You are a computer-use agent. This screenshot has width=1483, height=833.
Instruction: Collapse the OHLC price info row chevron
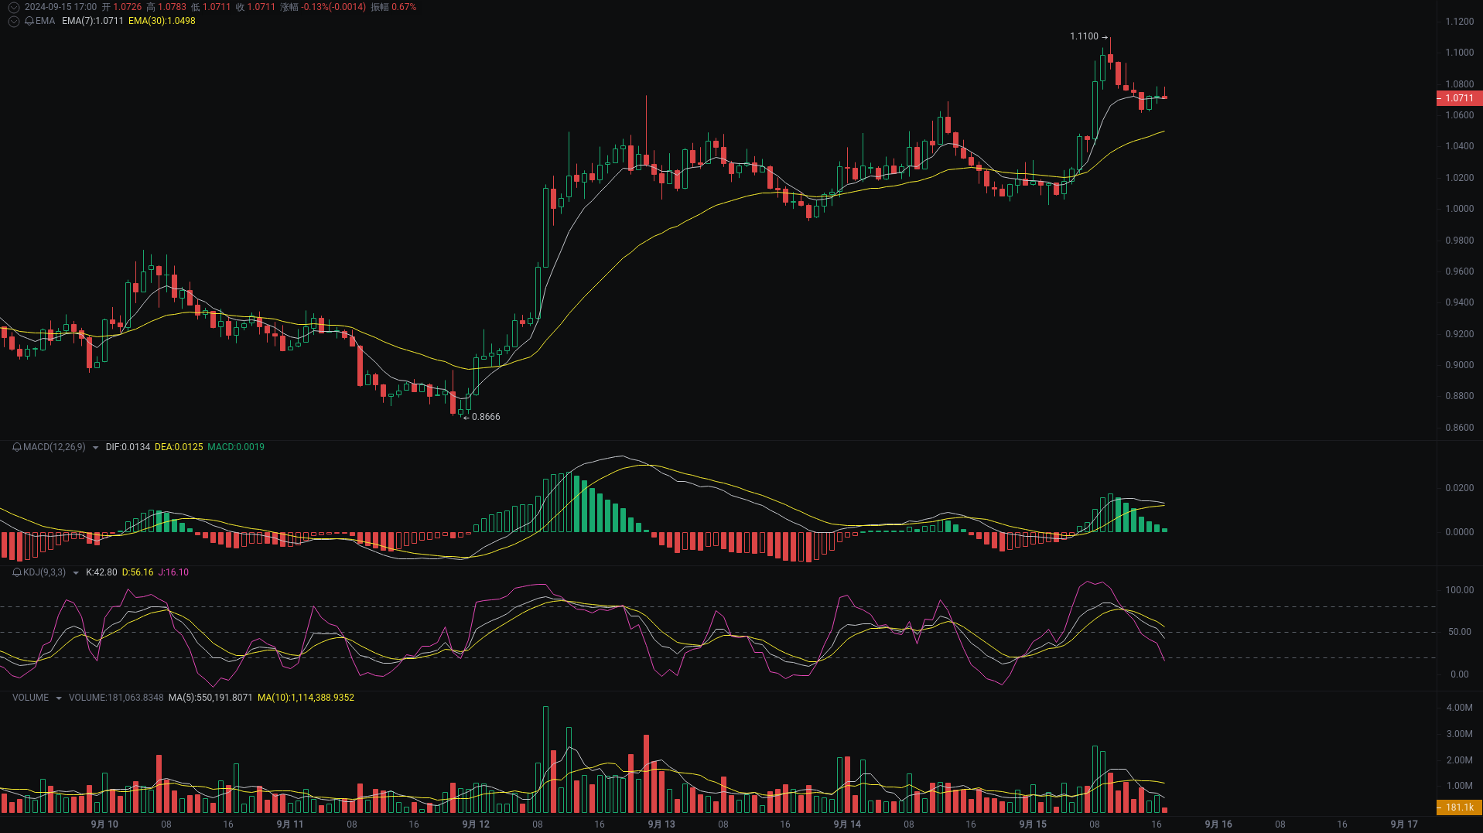13,7
